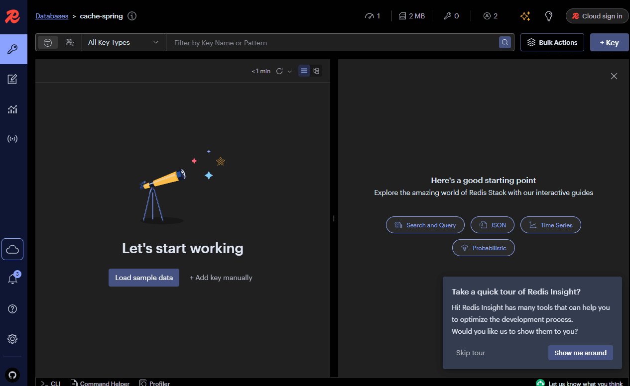The height and width of the screenshot is (386, 630).
Task: Open the Time Series guide
Action: pyautogui.click(x=551, y=225)
